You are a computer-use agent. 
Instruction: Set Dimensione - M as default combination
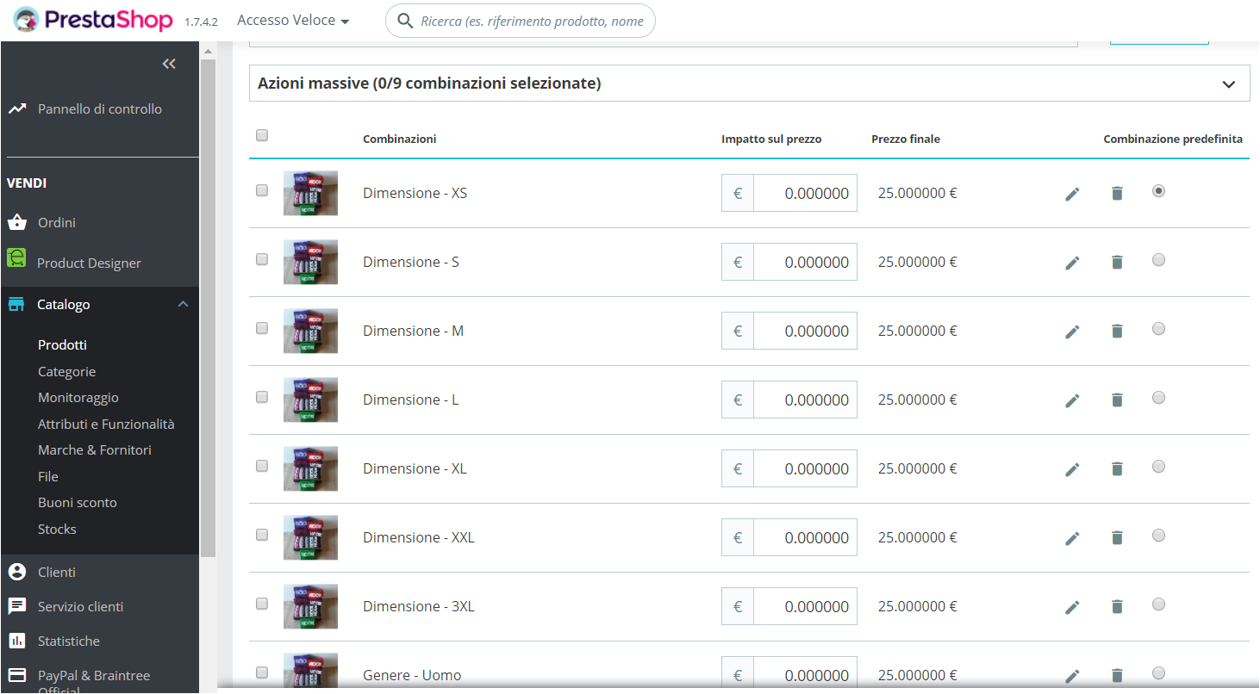(x=1158, y=328)
